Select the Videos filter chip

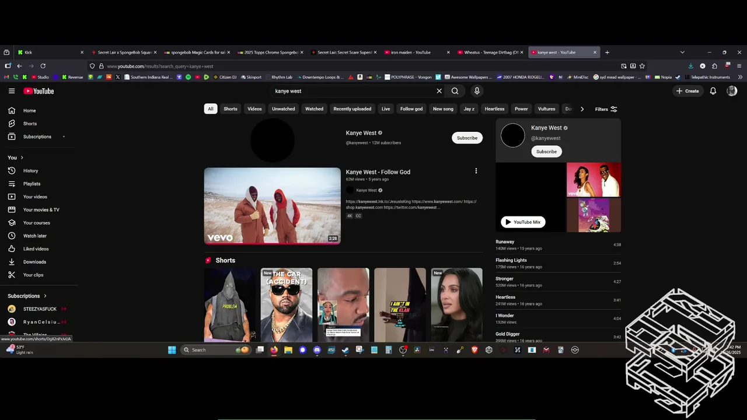254,109
